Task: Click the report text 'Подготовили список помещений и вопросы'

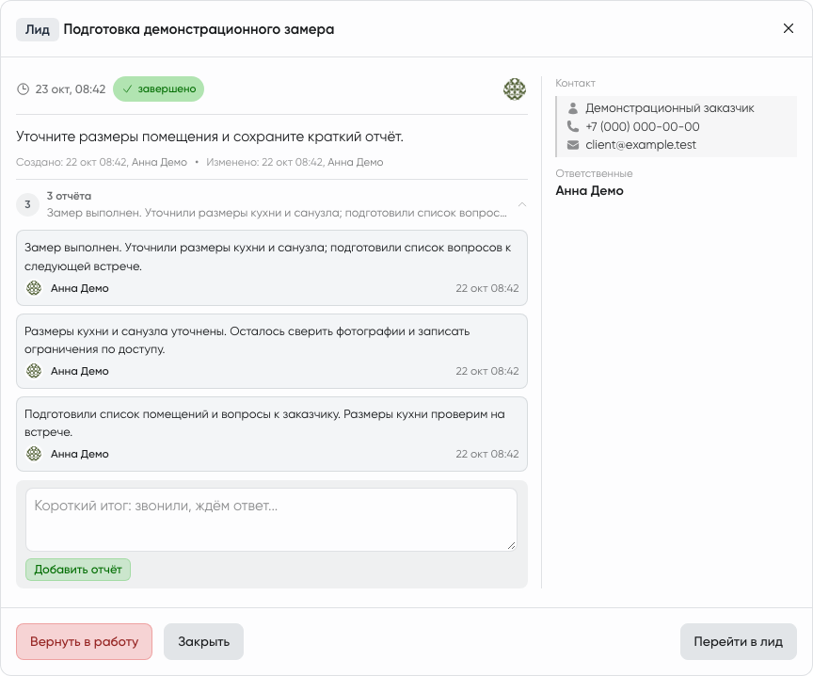Action: click(x=264, y=423)
